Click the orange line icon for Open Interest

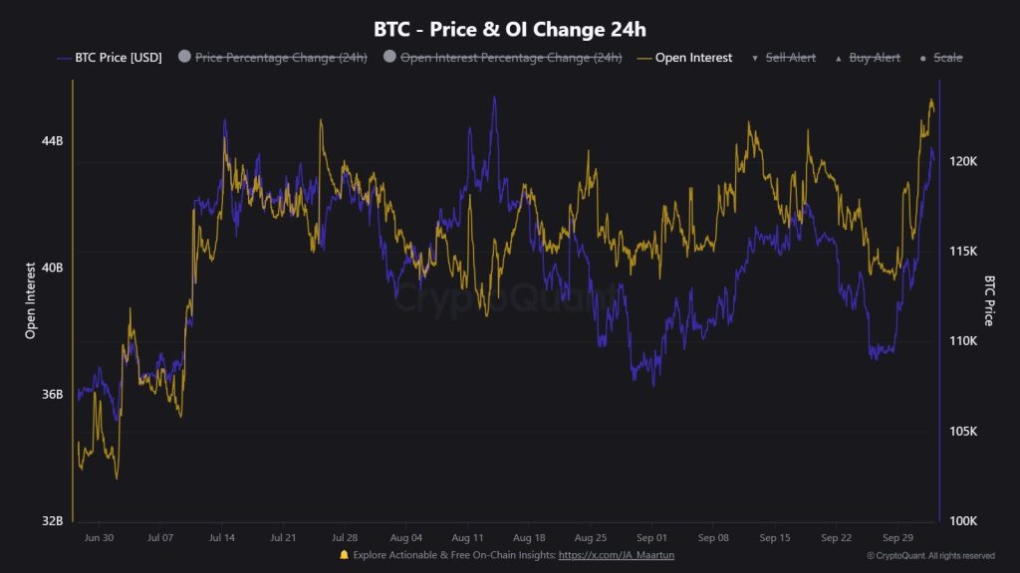pyautogui.click(x=643, y=58)
